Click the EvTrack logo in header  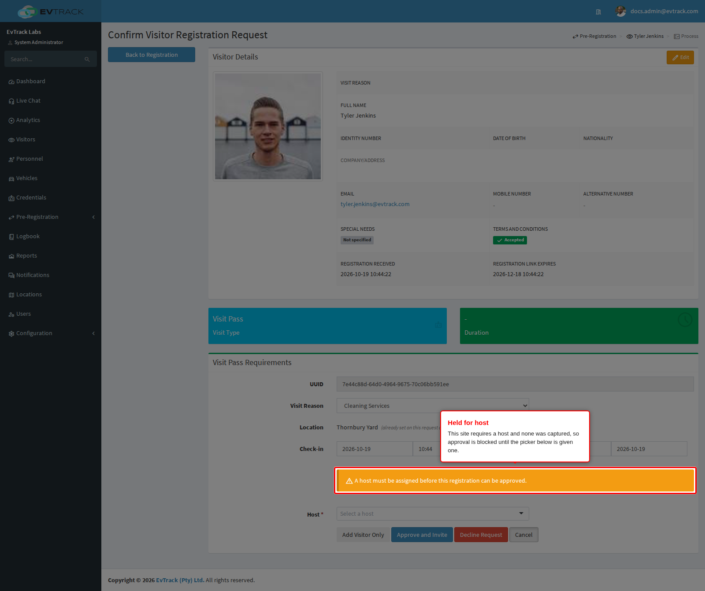(51, 11)
